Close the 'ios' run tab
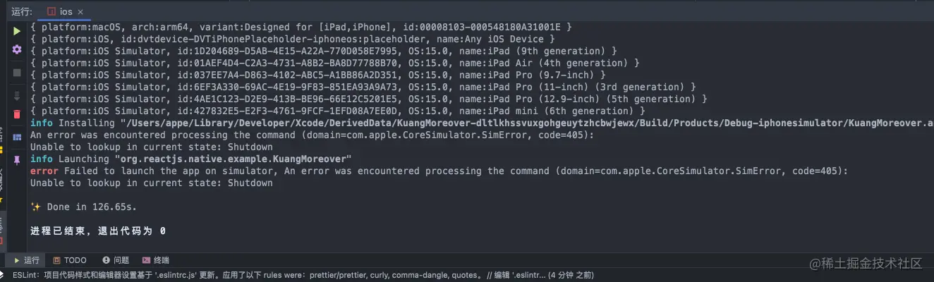The width and height of the screenshot is (934, 282). 83,11
